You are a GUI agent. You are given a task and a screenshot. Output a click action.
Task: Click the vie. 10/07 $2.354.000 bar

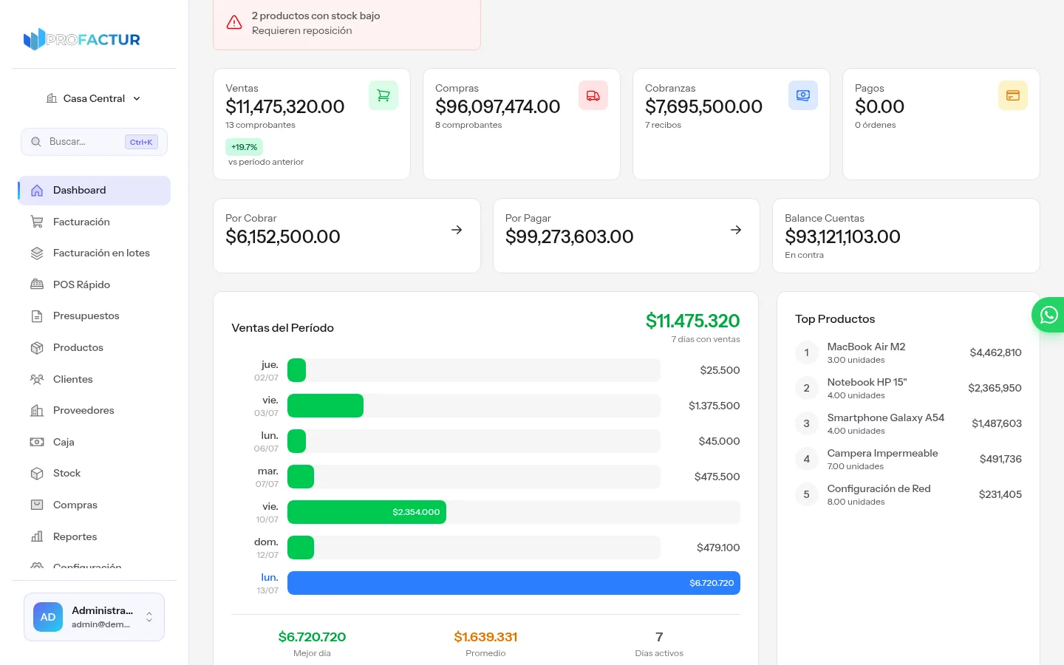click(366, 512)
